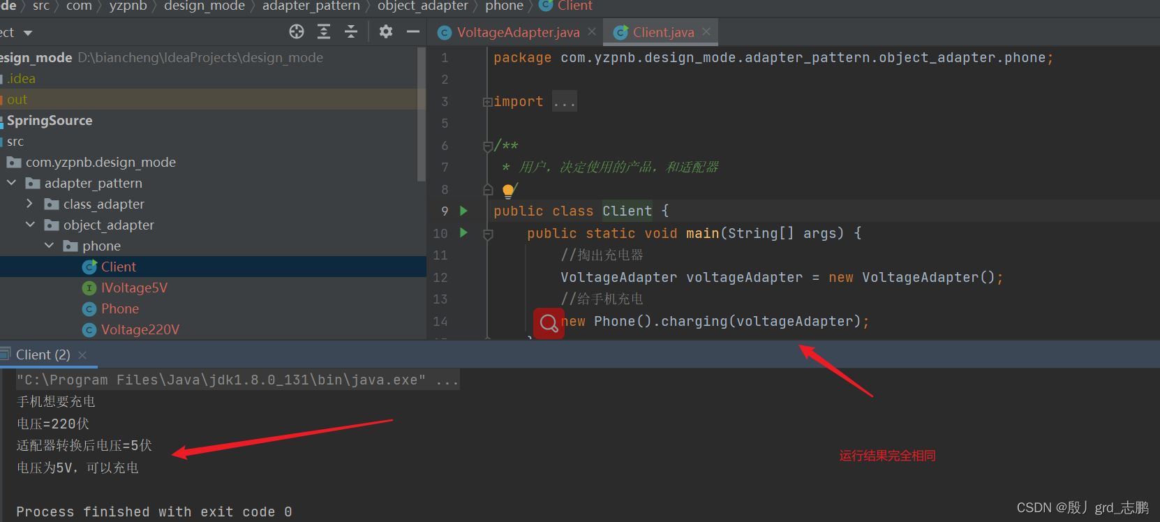This screenshot has height=522, width=1160.
Task: Click the locate/select opened file target icon
Action: 297,31
